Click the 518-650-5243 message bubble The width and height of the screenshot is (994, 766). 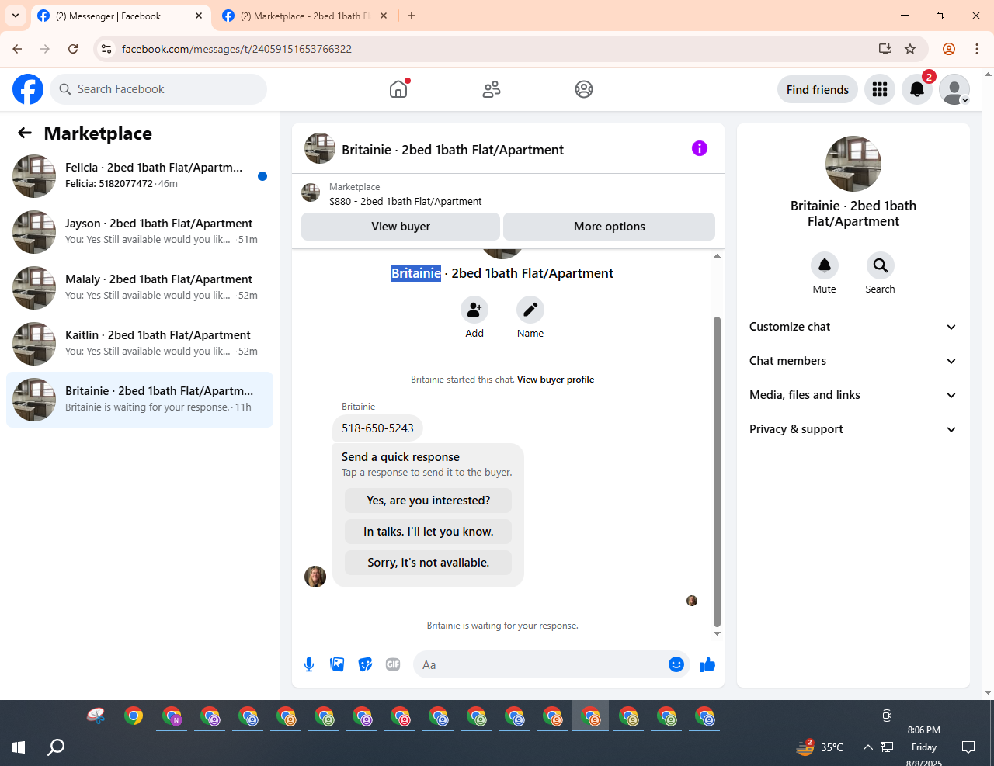[x=378, y=428]
